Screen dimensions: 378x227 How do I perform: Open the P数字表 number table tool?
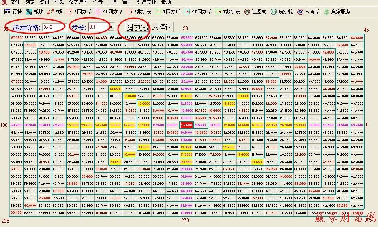click(x=139, y=12)
